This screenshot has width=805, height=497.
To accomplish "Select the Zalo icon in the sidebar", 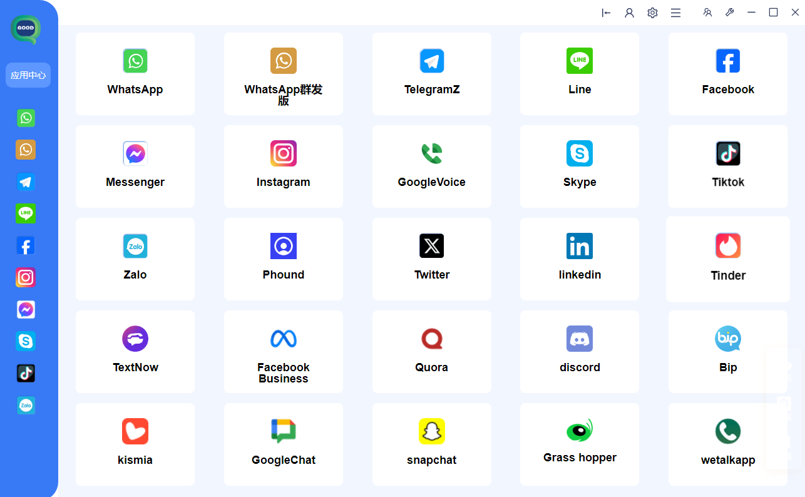I will [x=26, y=405].
